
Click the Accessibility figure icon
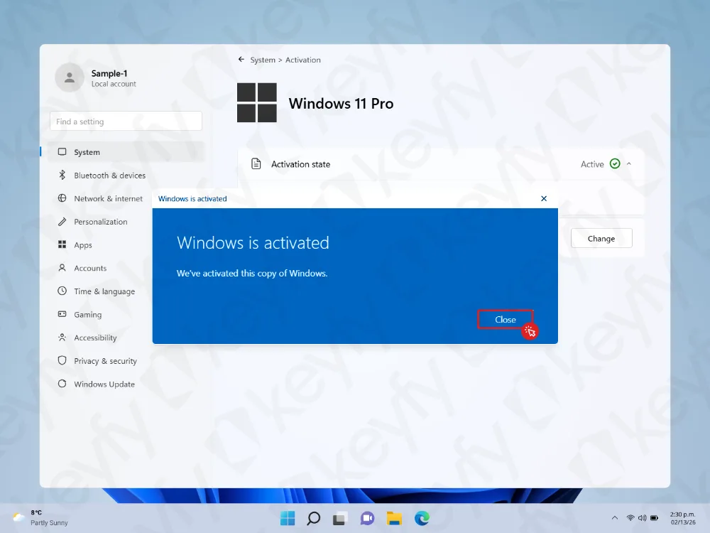(x=62, y=337)
